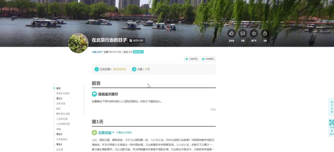Screen dimensions: 334x152
Task: Switch to 地图模式 map mode
Action: pos(208,59)
